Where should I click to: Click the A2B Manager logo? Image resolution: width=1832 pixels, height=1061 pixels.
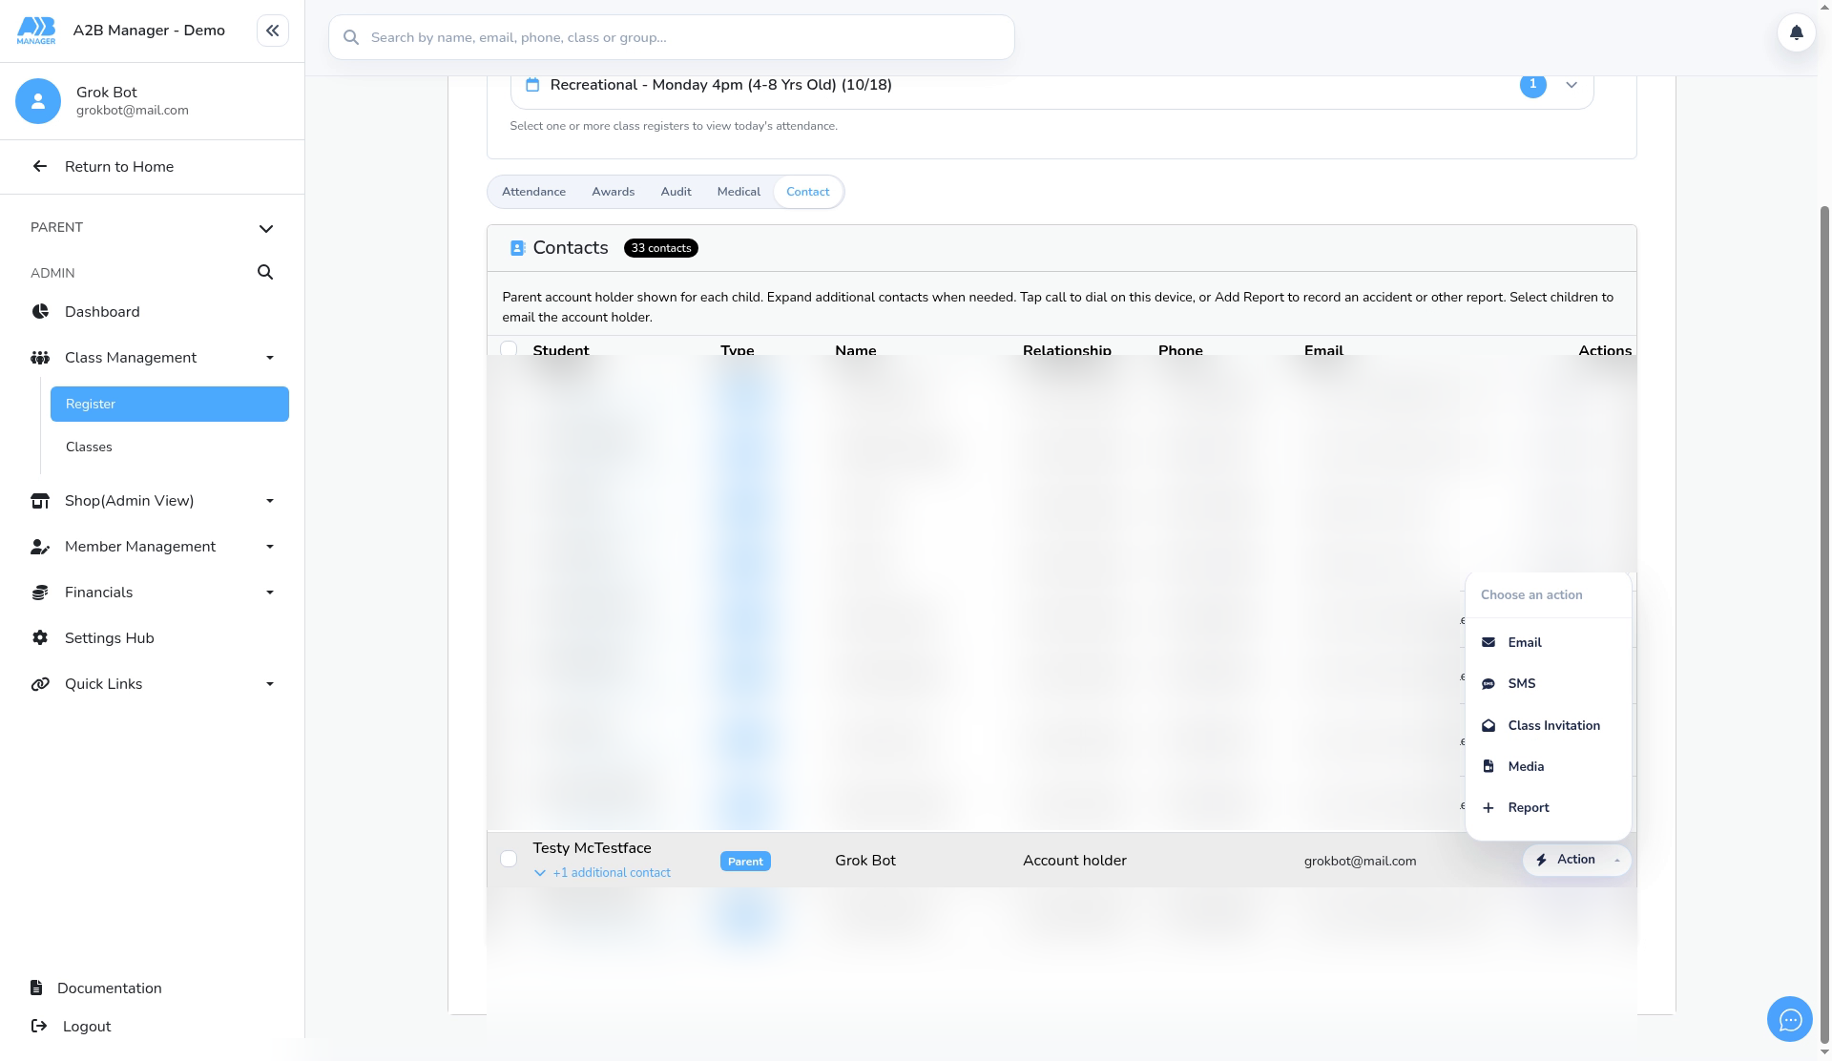pyautogui.click(x=36, y=31)
